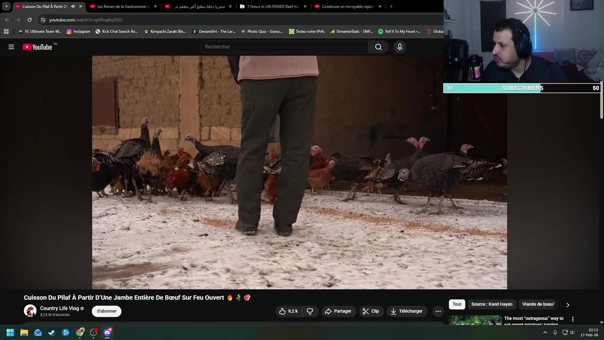
Task: Click the youtube.com address bar URL
Action: tap(86, 20)
